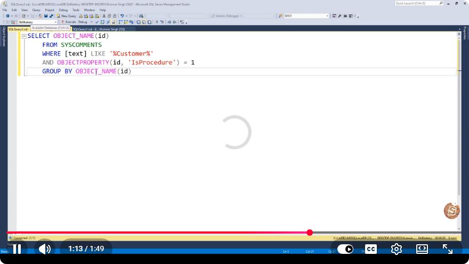Click the Debug toolbar button

point(83,22)
